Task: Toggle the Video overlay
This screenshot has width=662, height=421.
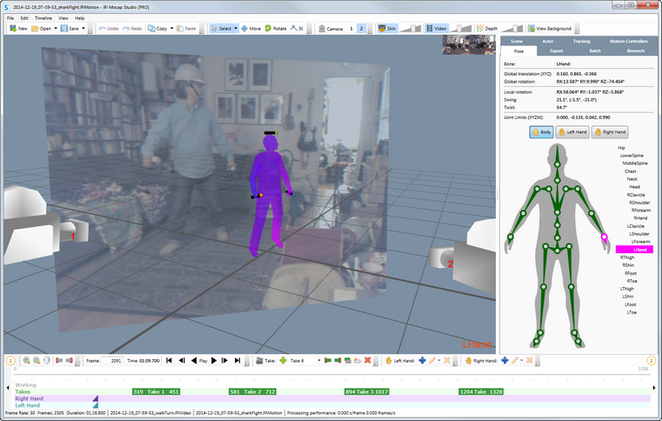Action: [x=436, y=28]
